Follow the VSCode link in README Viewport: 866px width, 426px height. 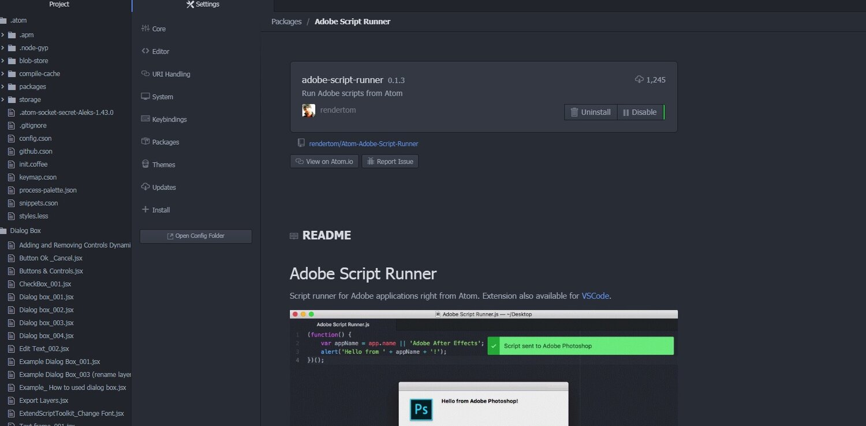point(595,296)
